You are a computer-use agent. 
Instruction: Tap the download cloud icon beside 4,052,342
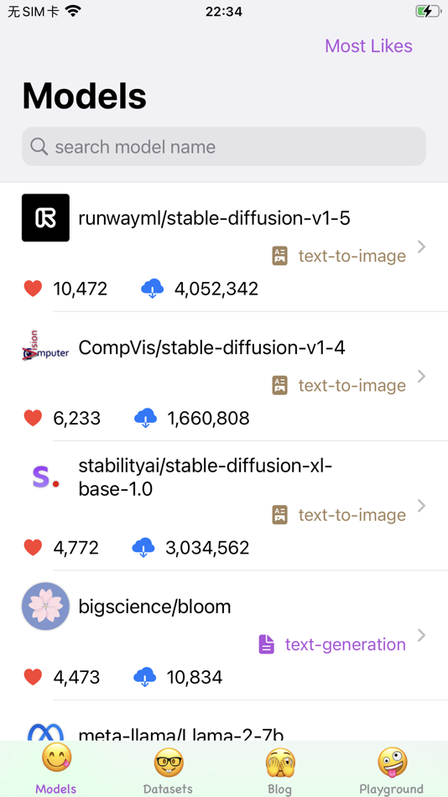pos(152,289)
